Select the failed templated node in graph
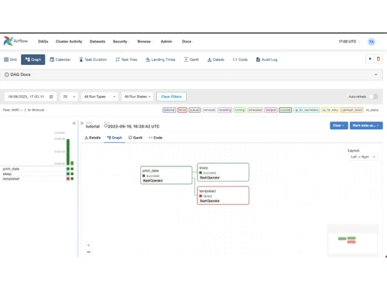The width and height of the screenshot is (387, 290). [x=223, y=196]
